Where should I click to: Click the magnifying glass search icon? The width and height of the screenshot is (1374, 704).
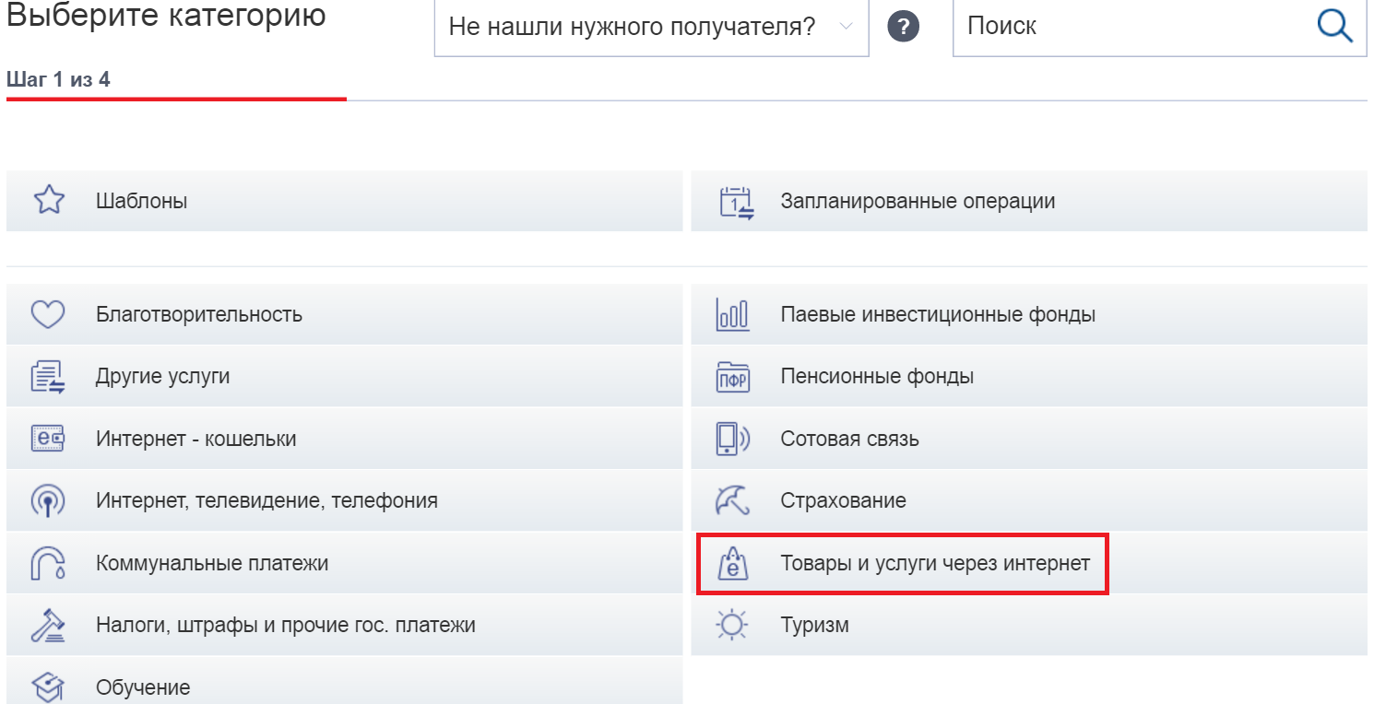pyautogui.click(x=1334, y=26)
